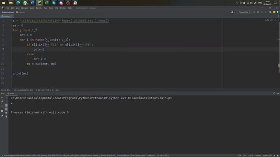Click the layout icon in Run panel
This screenshot has width=280, height=157.
2,111
